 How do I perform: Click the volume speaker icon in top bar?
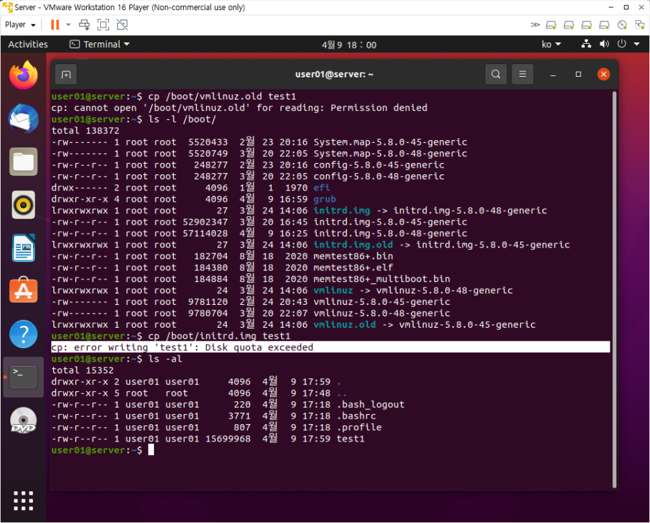(604, 44)
